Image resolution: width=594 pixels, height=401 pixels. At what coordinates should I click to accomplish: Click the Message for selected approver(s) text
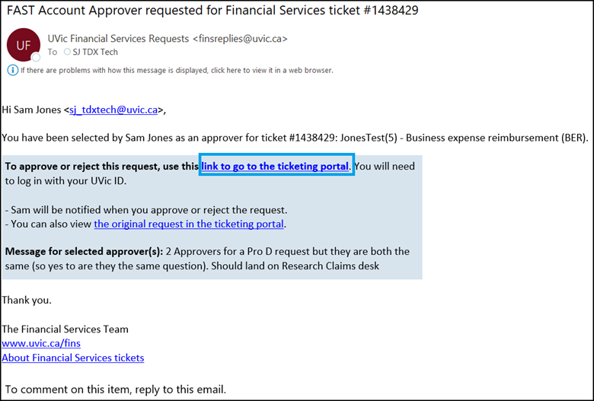pos(84,251)
